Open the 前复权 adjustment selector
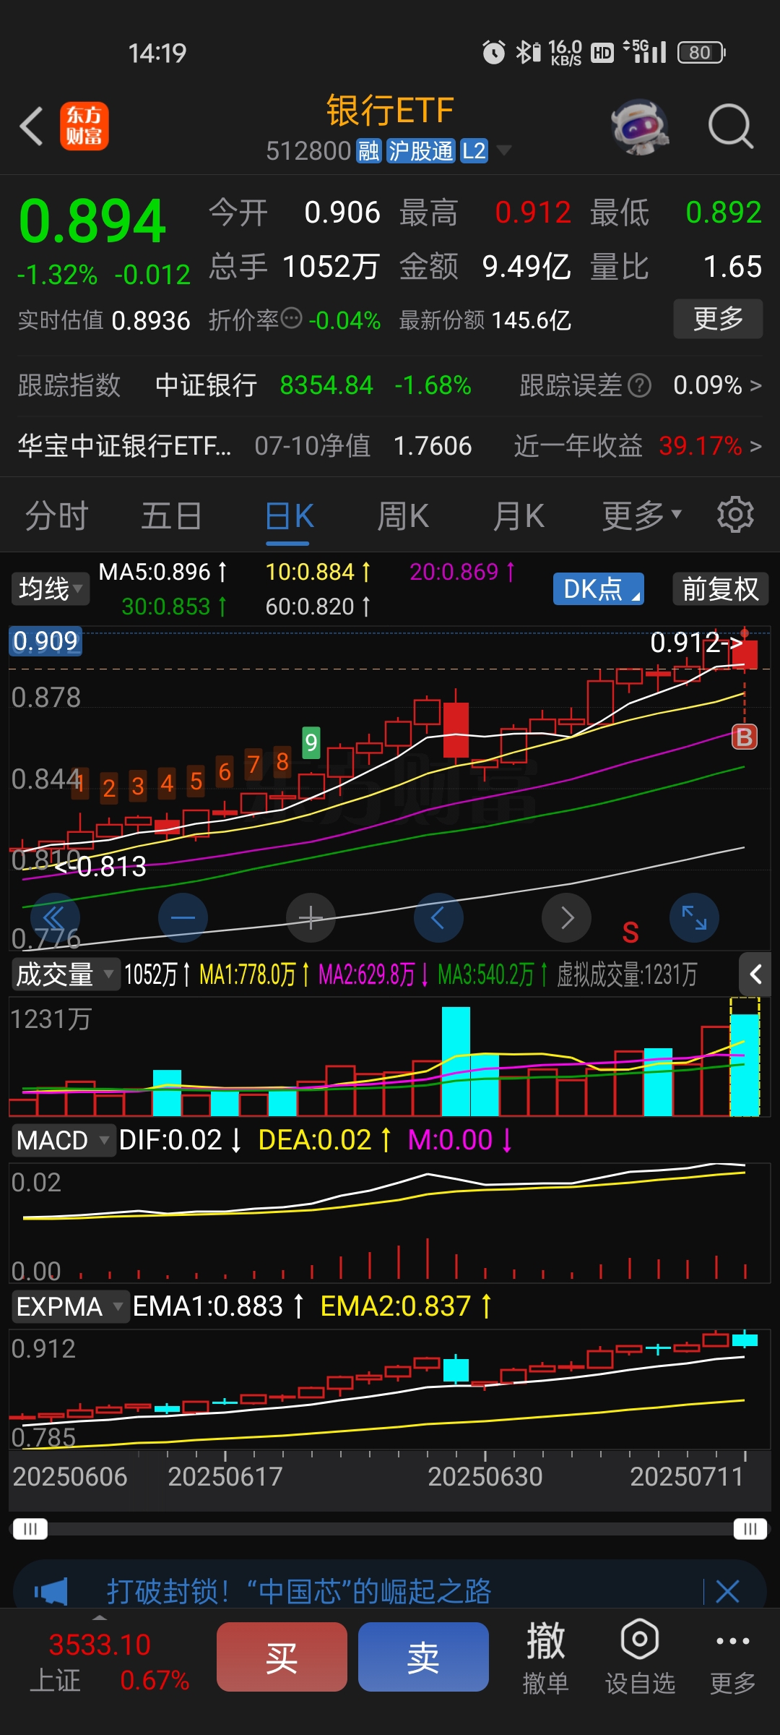This screenshot has height=1735, width=780. coord(720,589)
